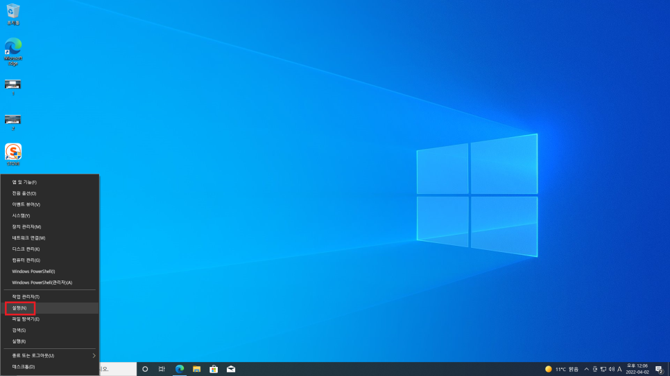This screenshot has height=376, width=670.
Task: Choose 시스템(Y) in the context menu
Action: (49, 215)
